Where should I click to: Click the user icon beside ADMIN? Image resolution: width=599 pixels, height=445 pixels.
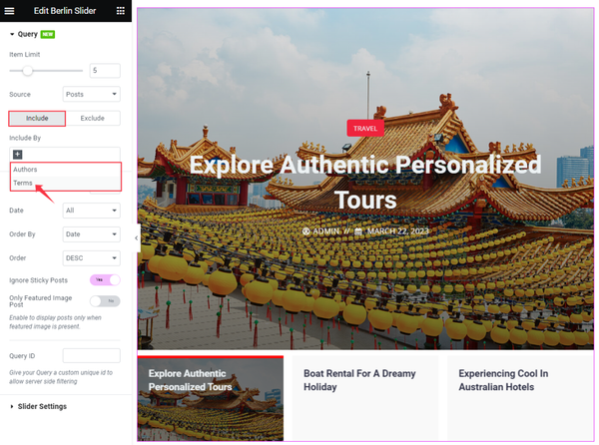point(306,231)
